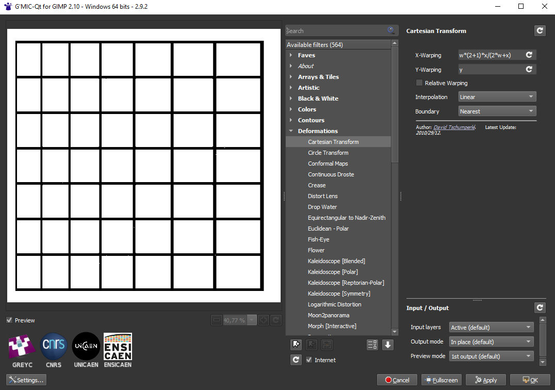
Task: Open the zoom percentage dropdown arrow
Action: coord(252,320)
